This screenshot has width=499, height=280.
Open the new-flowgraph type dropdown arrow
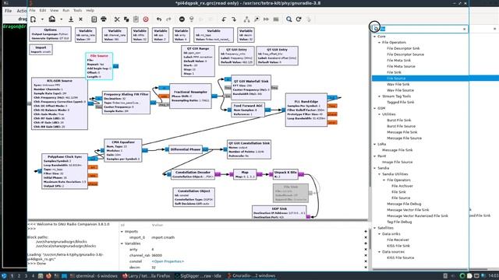[42, 19]
